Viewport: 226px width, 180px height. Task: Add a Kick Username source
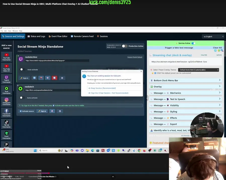[7, 90]
